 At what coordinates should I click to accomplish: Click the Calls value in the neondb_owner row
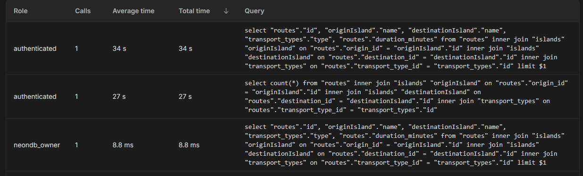click(x=76, y=145)
